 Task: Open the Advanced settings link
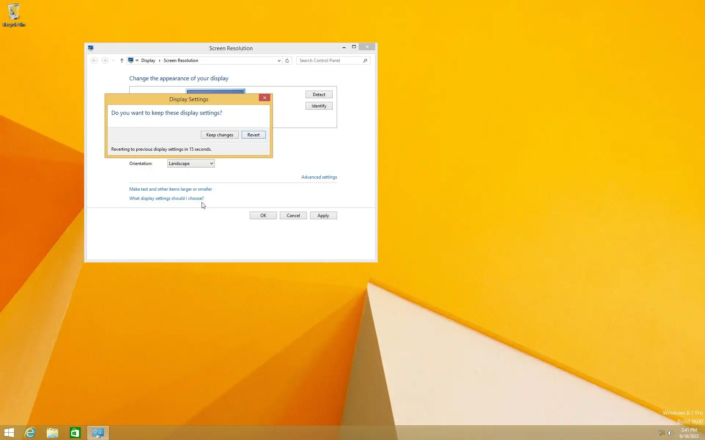(x=319, y=177)
